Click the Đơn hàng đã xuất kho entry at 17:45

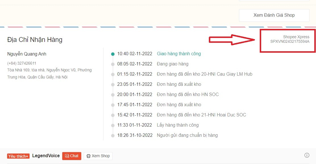point(179,105)
